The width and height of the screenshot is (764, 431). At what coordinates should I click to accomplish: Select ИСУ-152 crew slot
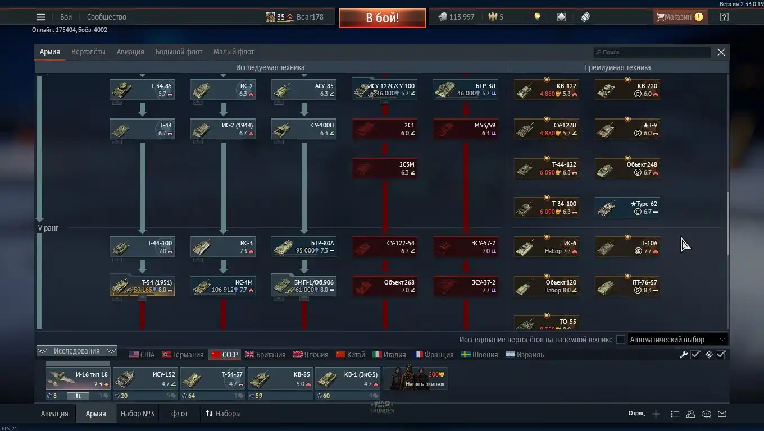point(145,379)
